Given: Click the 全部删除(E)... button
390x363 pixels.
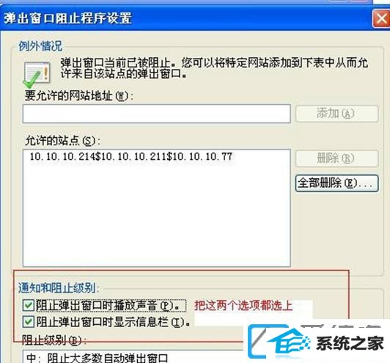Looking at the screenshot, I should coord(336,183).
